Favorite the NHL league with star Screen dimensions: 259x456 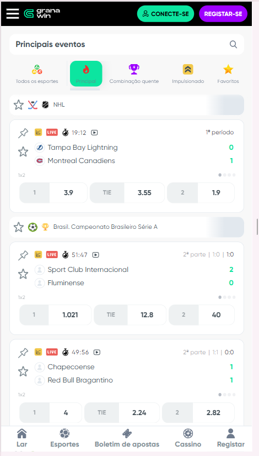pyautogui.click(x=19, y=104)
